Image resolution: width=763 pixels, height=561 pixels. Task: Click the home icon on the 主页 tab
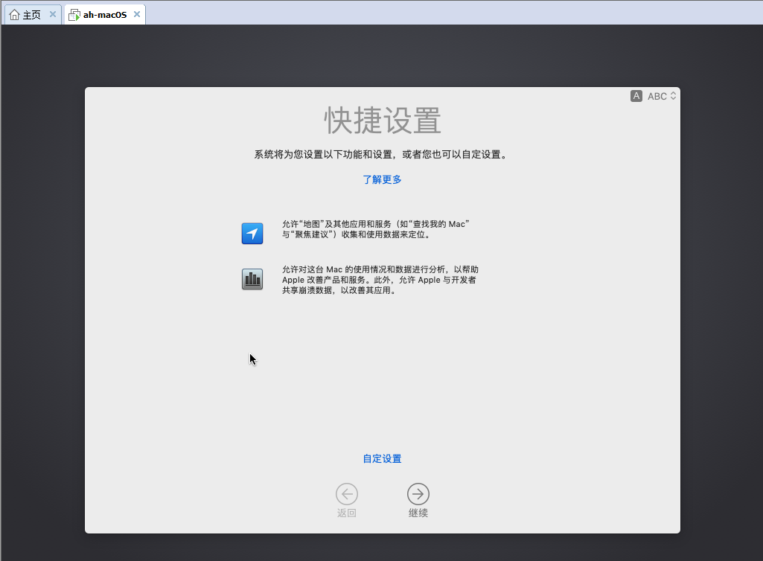pyautogui.click(x=14, y=15)
